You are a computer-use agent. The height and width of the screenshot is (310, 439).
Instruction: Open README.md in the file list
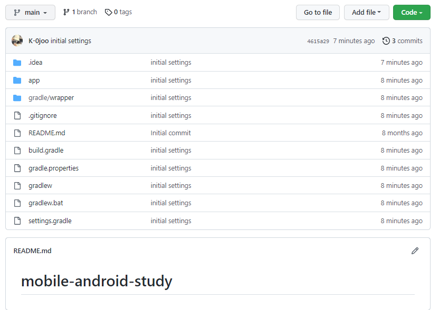[x=47, y=133]
